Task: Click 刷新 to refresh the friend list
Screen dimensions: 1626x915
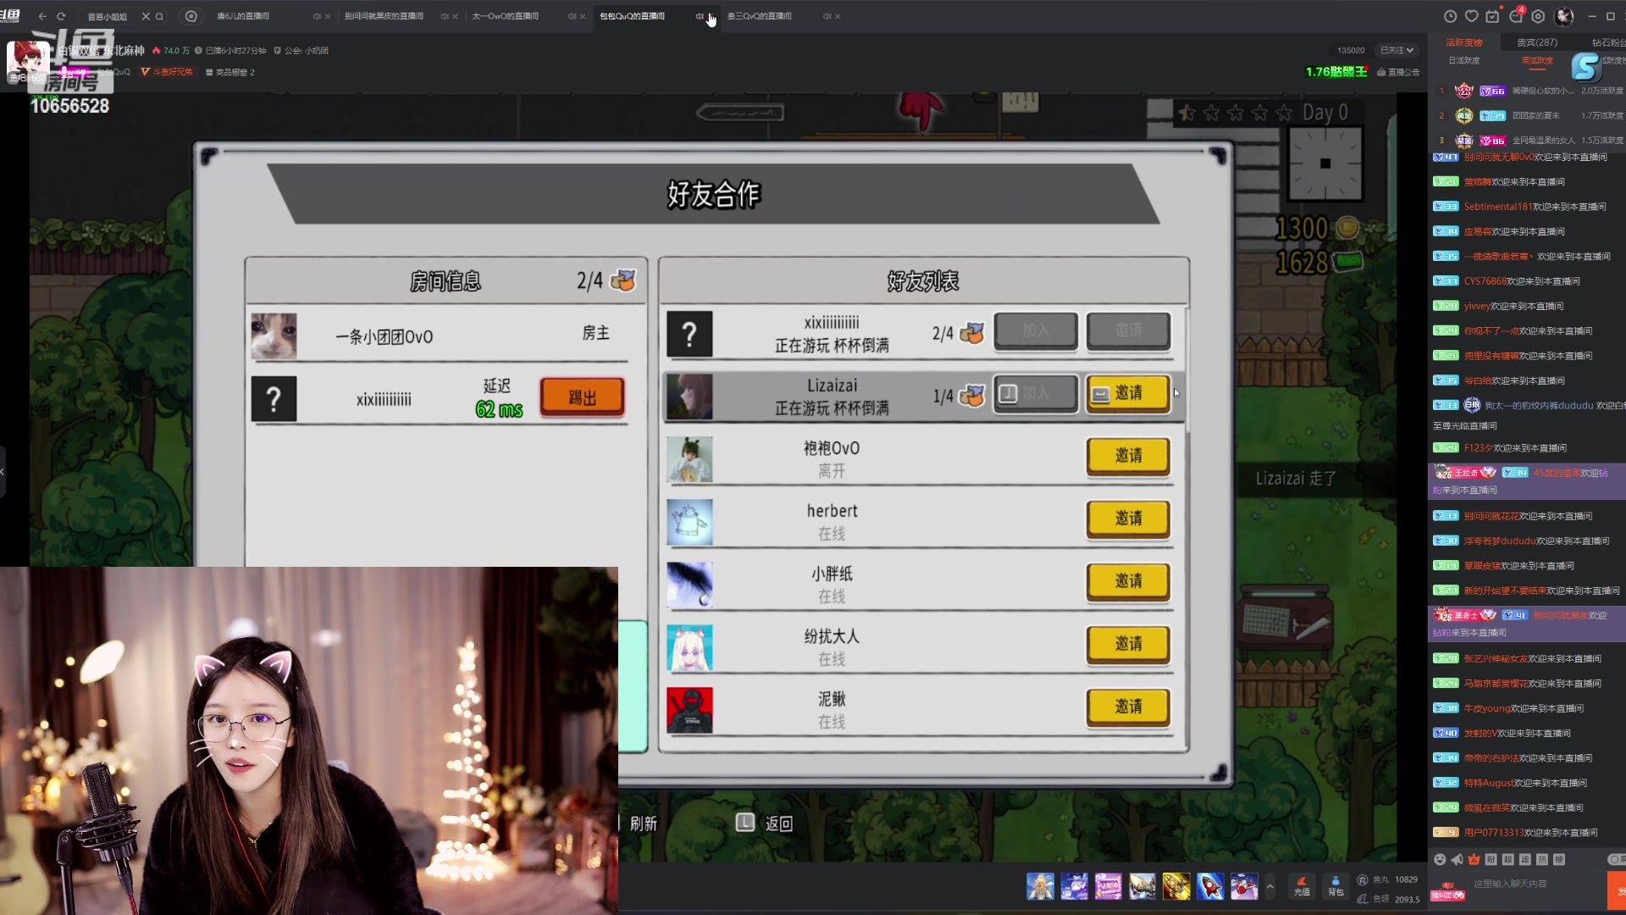Action: (x=643, y=823)
